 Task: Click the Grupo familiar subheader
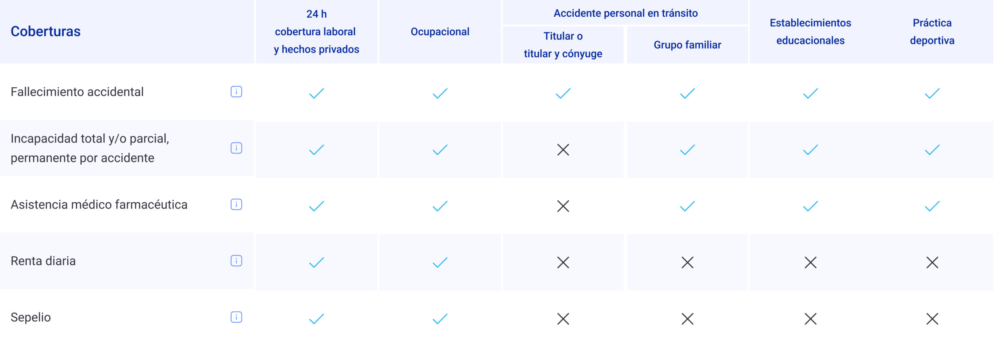pyautogui.click(x=687, y=45)
